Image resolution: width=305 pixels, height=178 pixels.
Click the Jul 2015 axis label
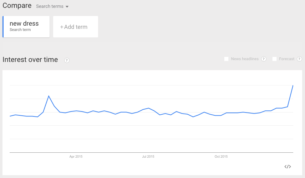[148, 156]
